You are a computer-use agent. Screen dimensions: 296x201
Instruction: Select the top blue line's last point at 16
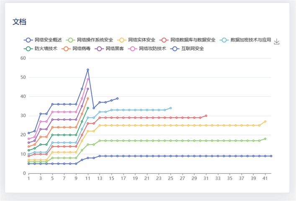point(117,98)
